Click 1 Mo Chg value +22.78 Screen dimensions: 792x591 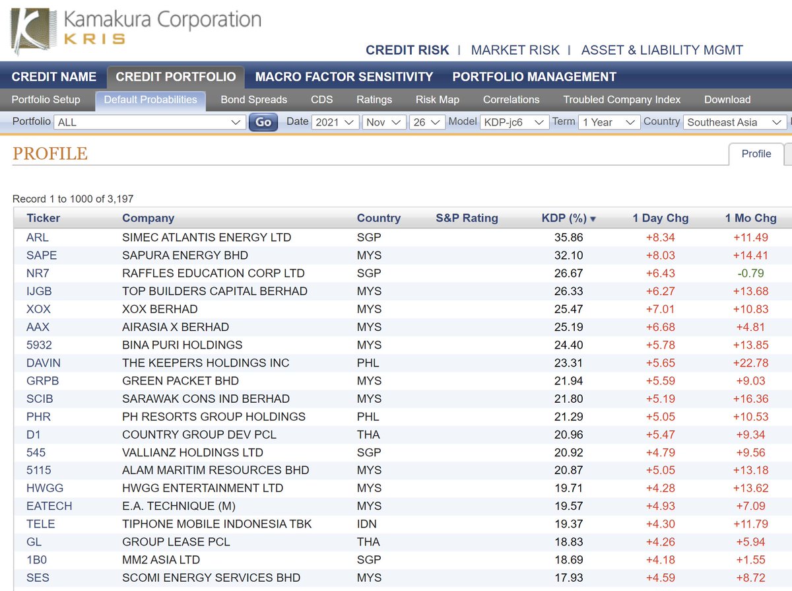(x=751, y=363)
